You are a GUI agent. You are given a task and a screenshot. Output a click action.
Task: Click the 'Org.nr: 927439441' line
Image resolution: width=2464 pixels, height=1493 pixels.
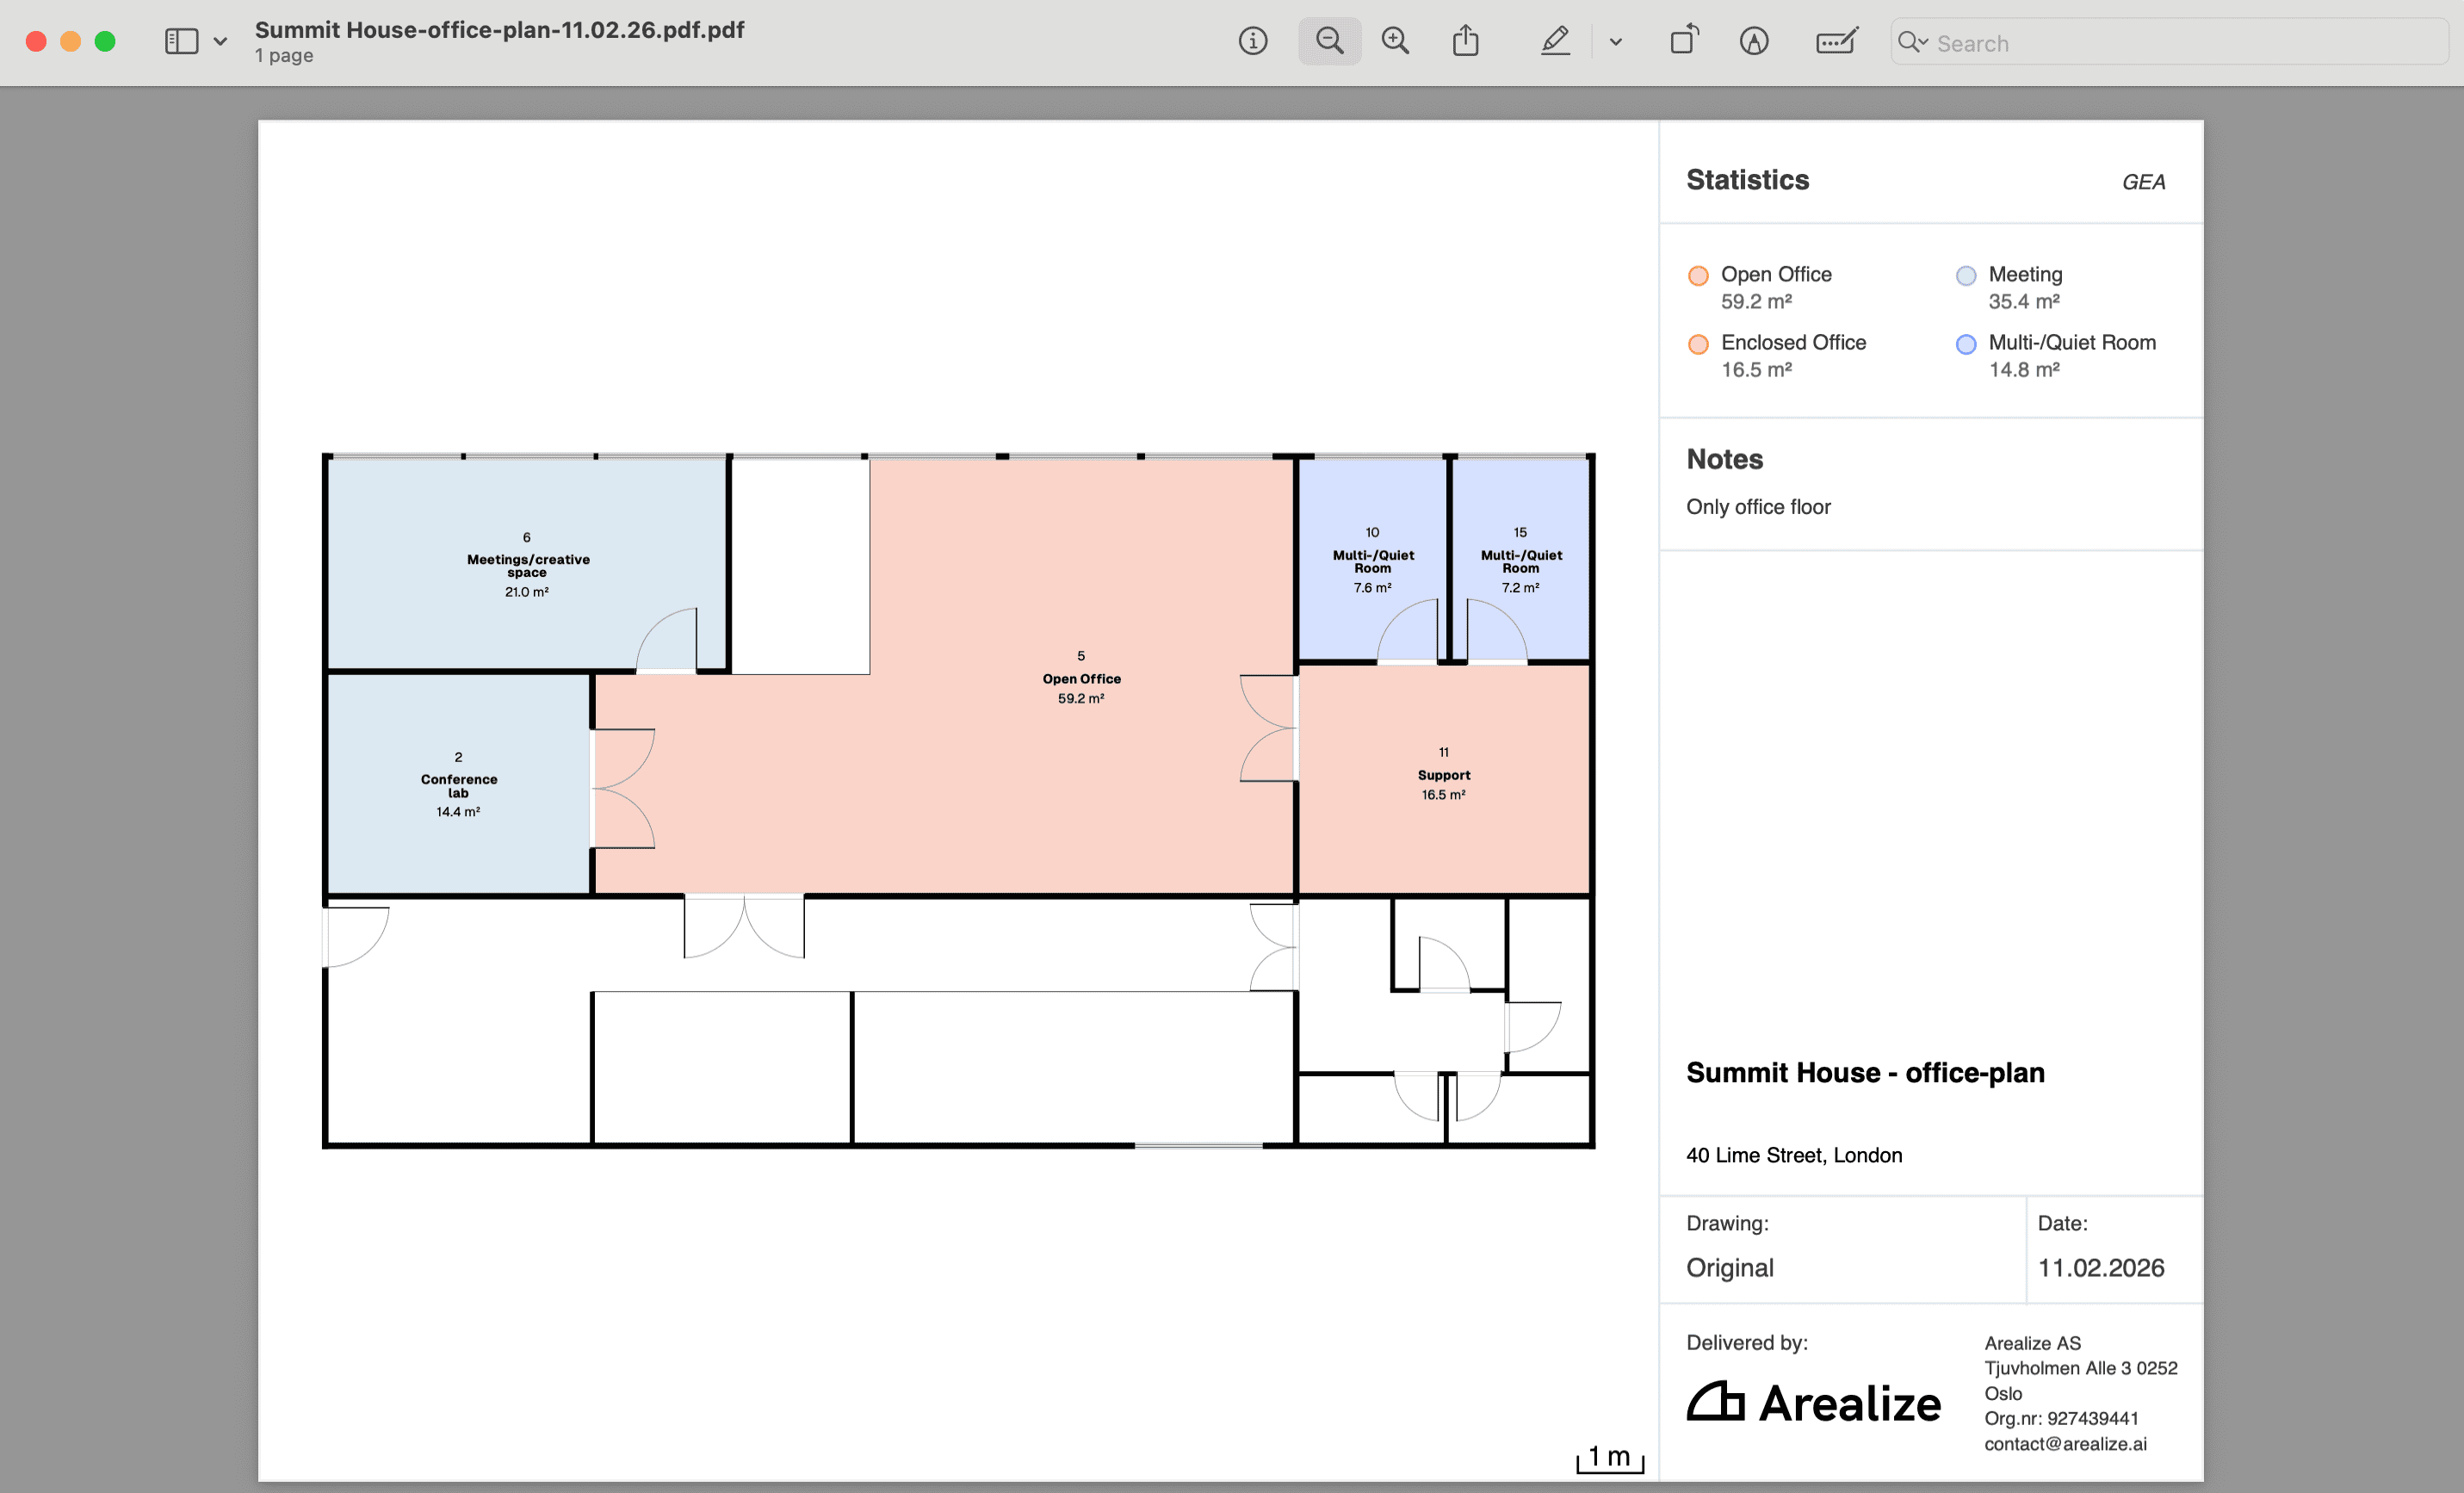coord(2061,1419)
